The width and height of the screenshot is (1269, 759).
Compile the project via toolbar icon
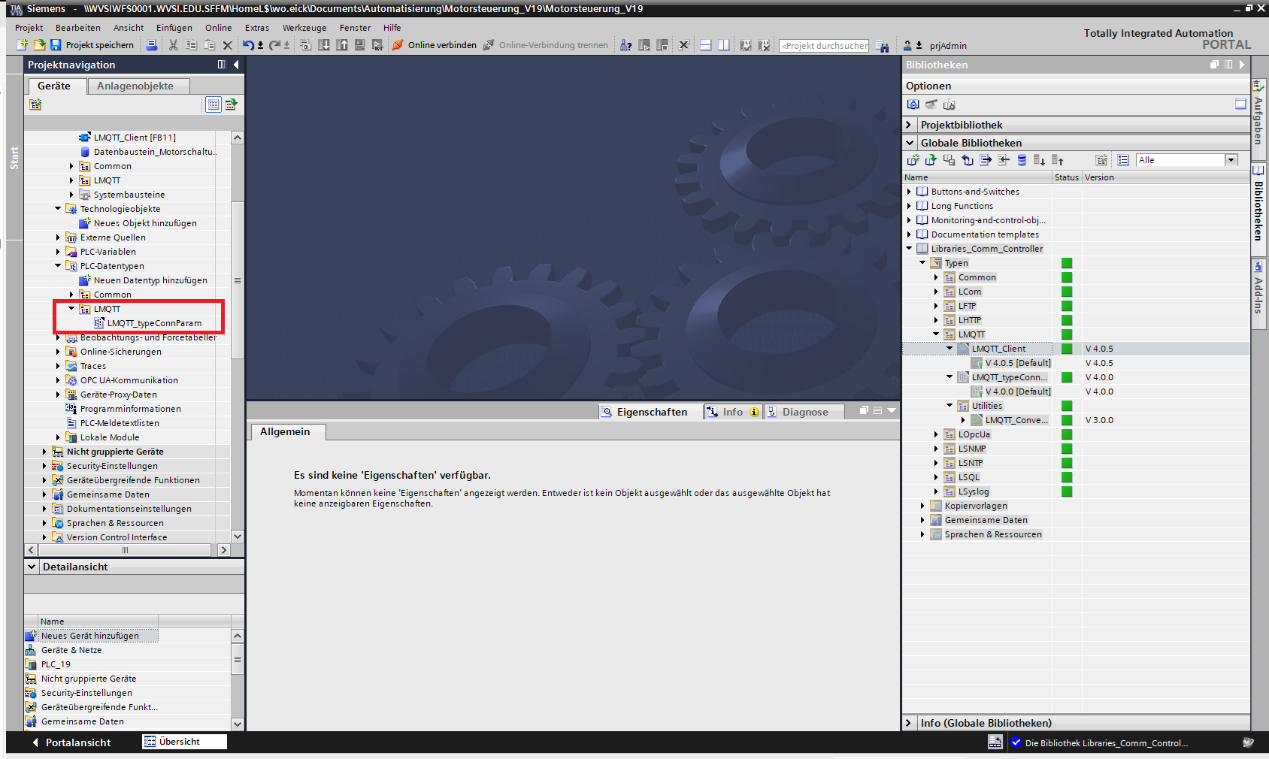pyautogui.click(x=306, y=45)
